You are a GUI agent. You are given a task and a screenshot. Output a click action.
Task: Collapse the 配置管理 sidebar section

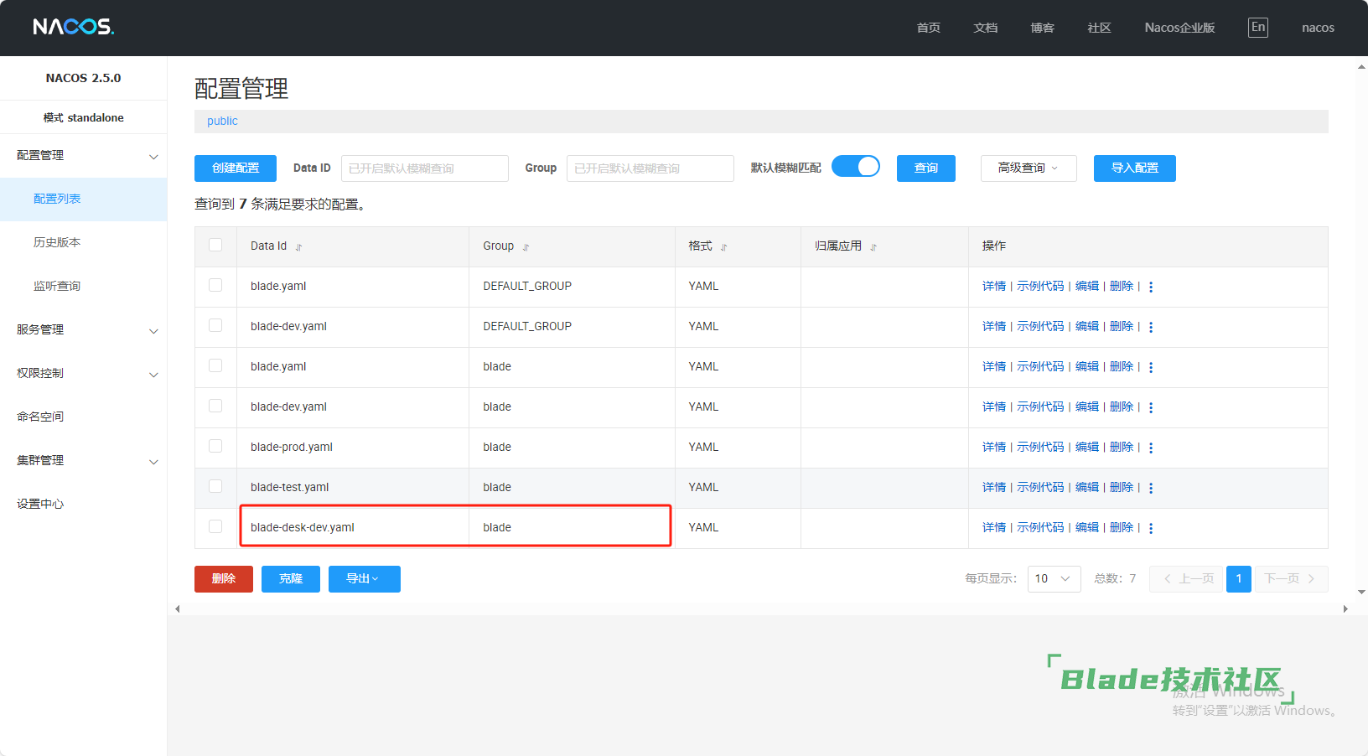(84, 156)
